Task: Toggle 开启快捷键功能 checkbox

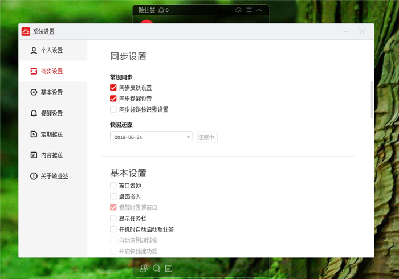Action: pos(113,251)
